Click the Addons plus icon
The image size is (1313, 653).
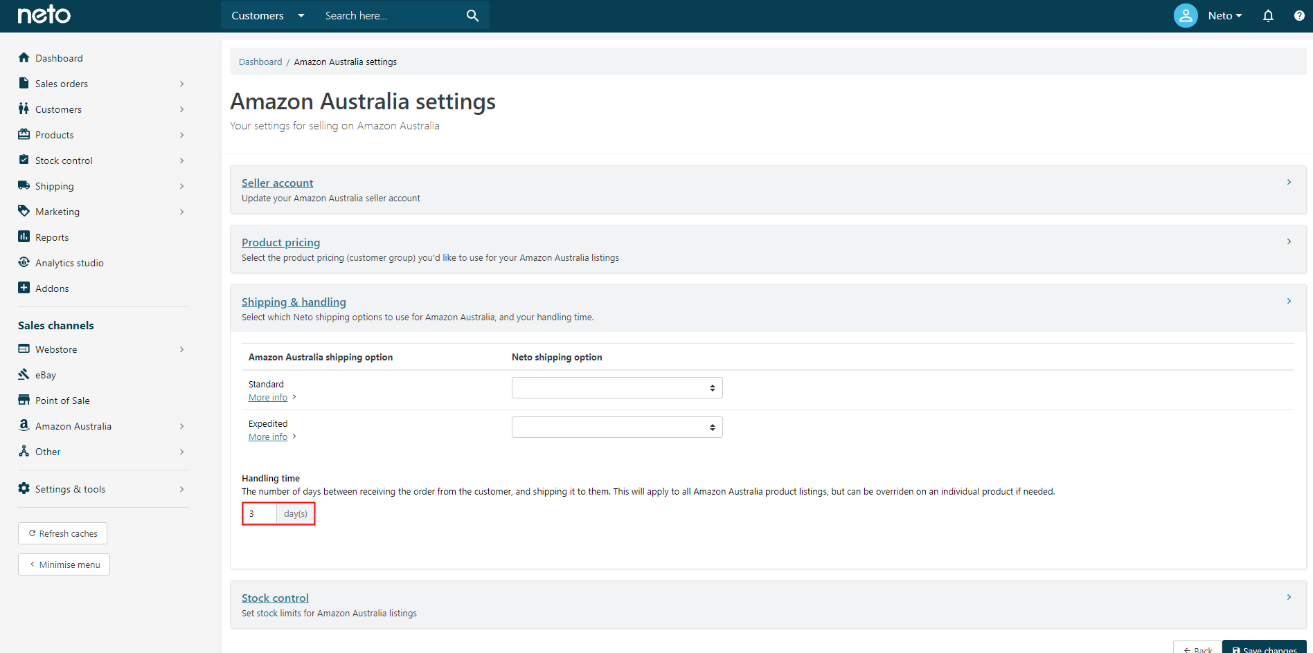click(x=24, y=288)
